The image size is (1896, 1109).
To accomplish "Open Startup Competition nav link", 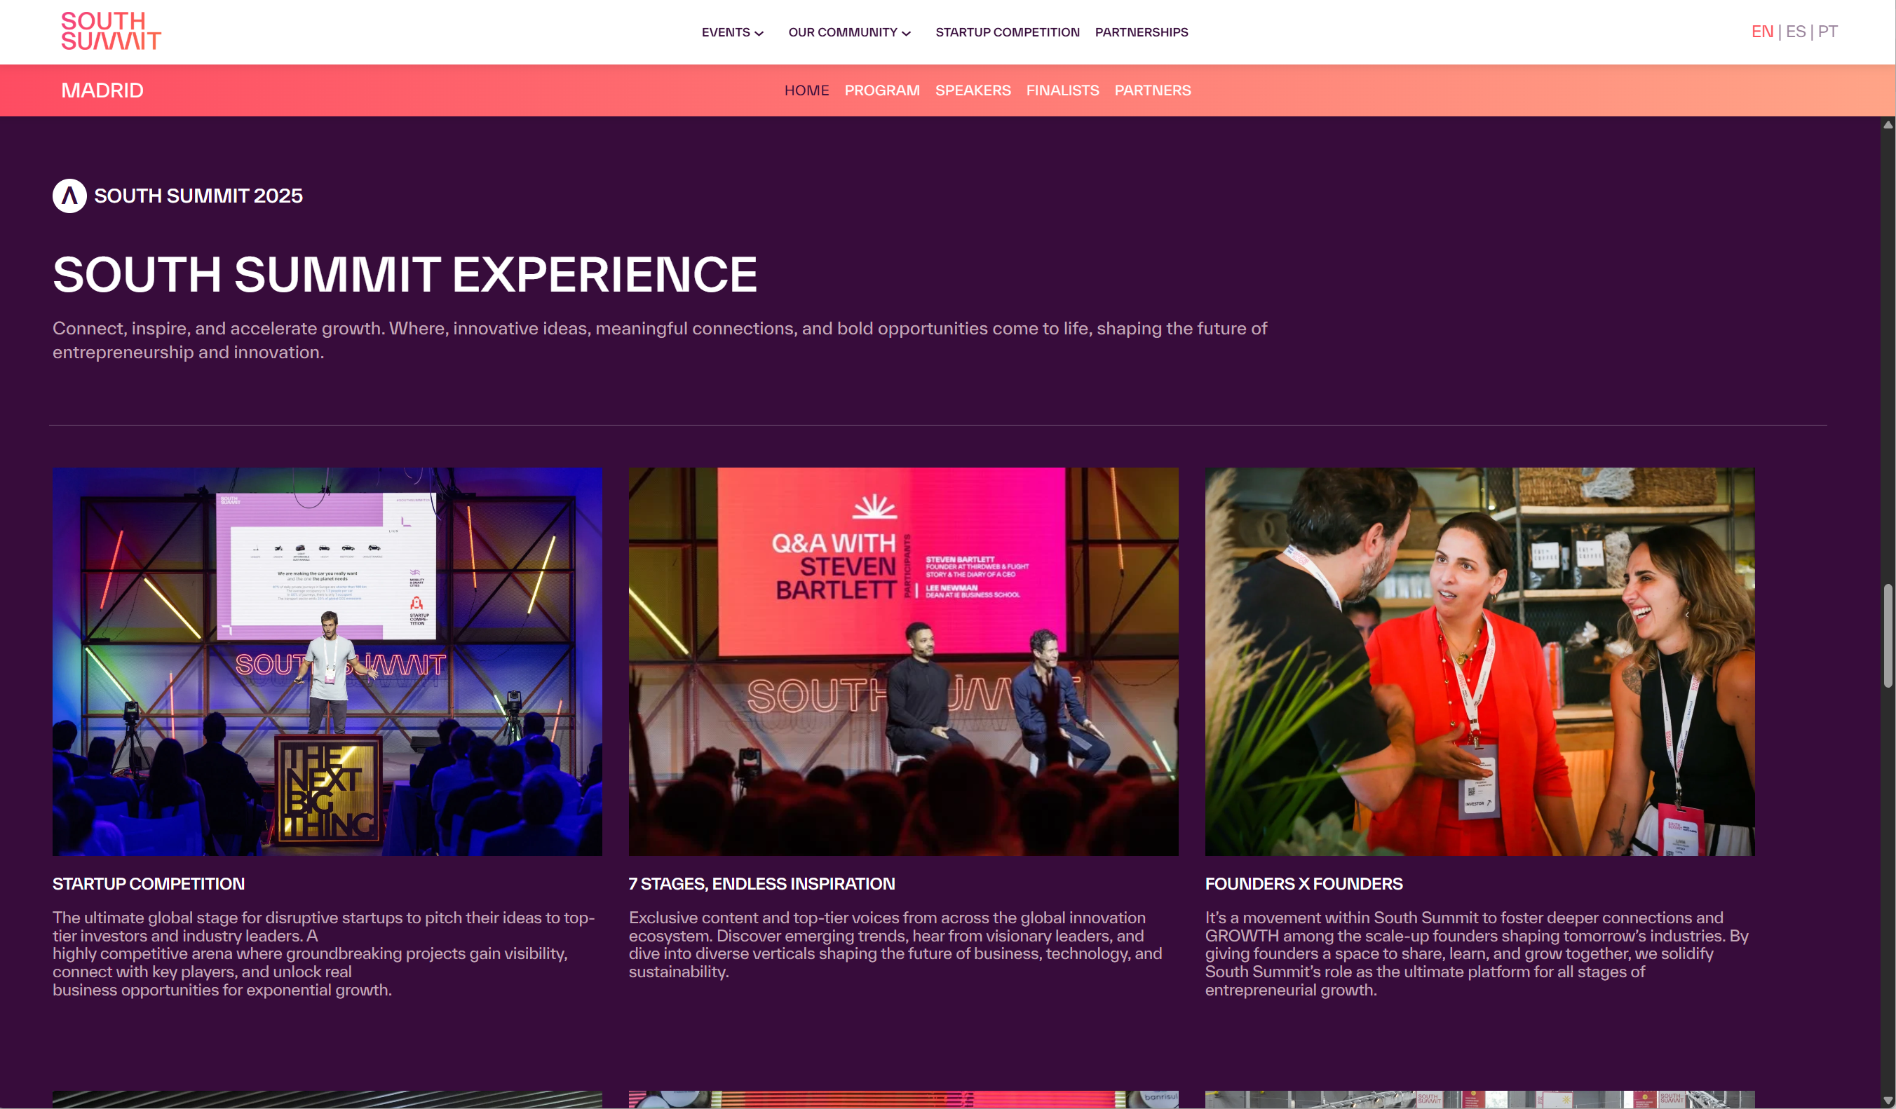I will (1007, 32).
